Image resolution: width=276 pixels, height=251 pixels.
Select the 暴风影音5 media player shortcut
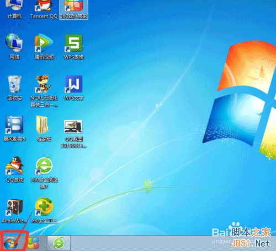(x=14, y=128)
